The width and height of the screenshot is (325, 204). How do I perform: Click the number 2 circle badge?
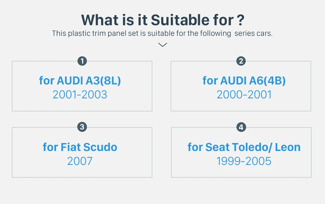click(x=241, y=61)
